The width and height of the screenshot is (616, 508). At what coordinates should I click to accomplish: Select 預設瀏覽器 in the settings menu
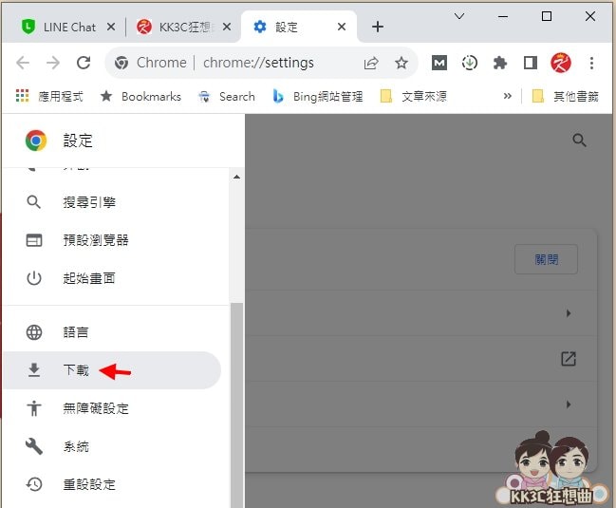(112, 240)
